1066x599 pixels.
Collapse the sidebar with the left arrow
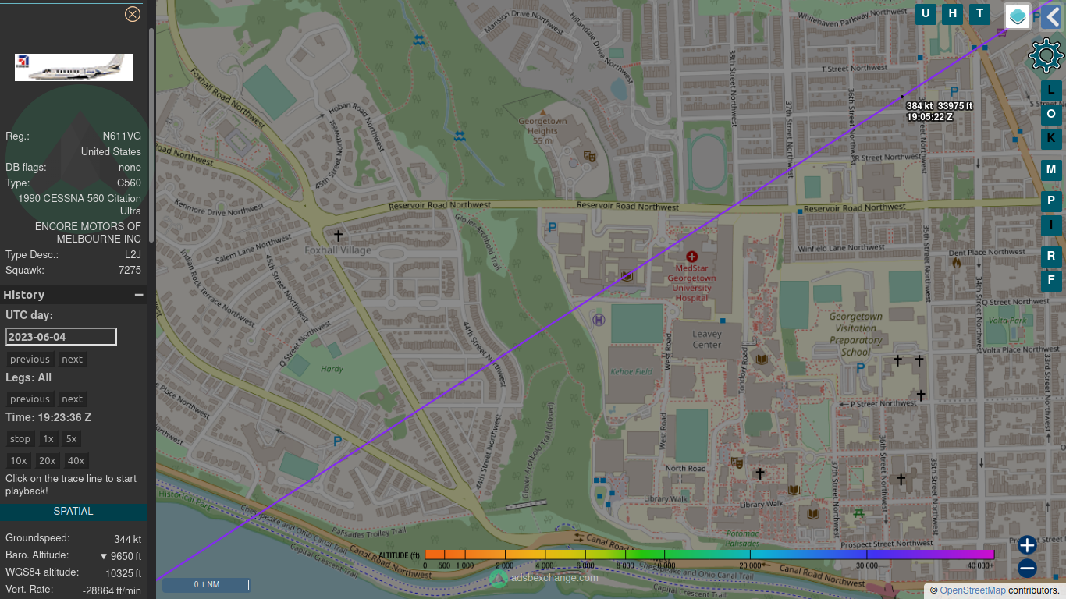(x=1051, y=16)
